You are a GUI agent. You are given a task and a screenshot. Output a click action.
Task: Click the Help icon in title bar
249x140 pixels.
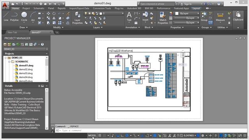[x=219, y=4]
